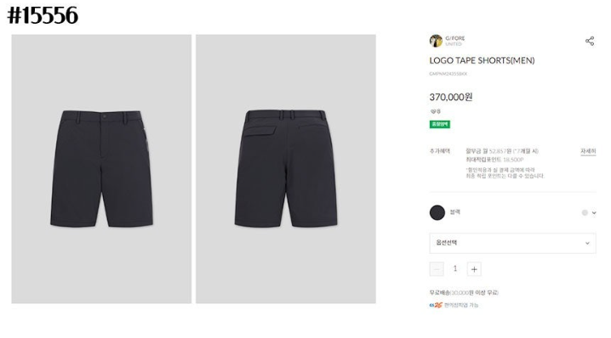Click the LOGO TAPE SHORTS(MEN) title

click(x=482, y=60)
